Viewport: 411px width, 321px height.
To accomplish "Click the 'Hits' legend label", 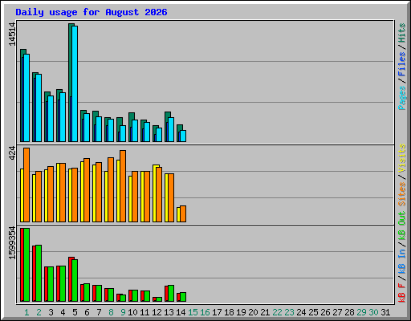I will pos(402,33).
